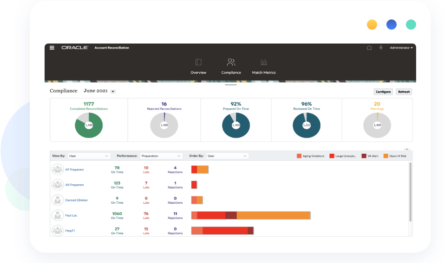
Task: Click the Large Unexplained legend color swatch
Action: click(332, 156)
